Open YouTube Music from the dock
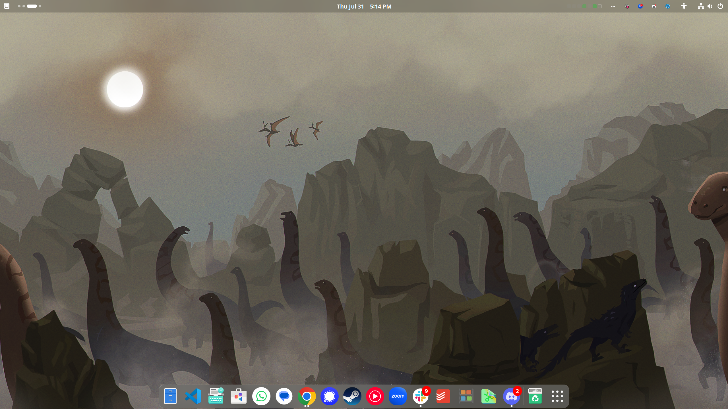This screenshot has height=409, width=728. [375, 396]
